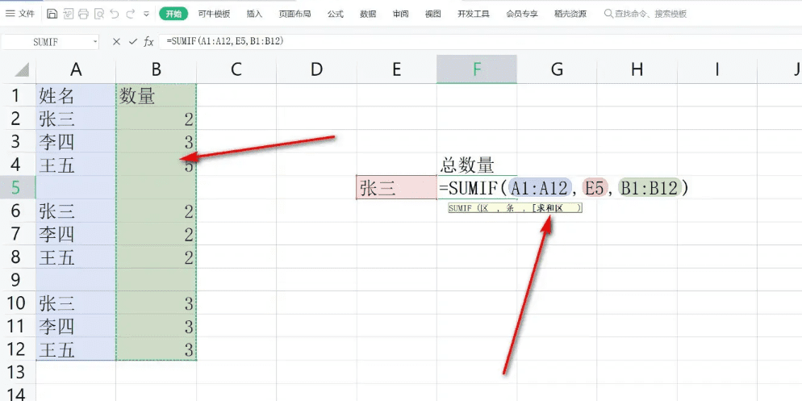802x401 pixels.
Task: Click the output-as-PDF icon beside Save
Action: [68, 14]
